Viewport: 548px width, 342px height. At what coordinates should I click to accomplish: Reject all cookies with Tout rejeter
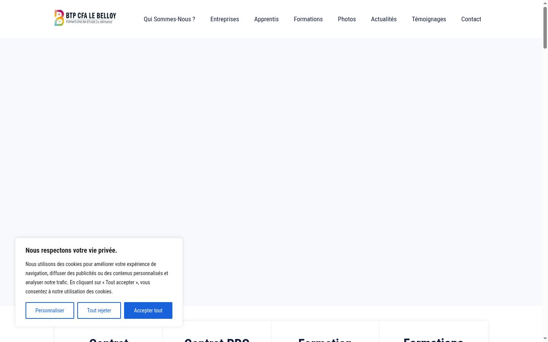point(99,310)
